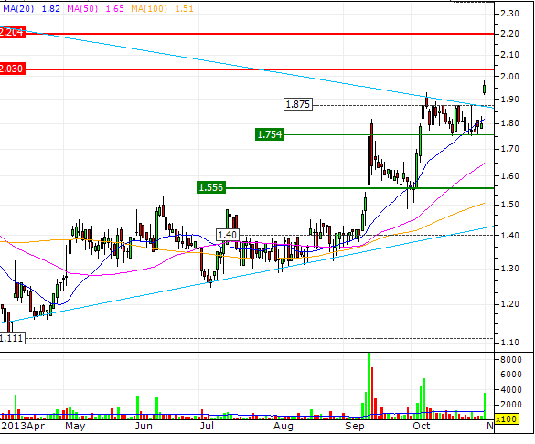535x444 pixels.
Task: Click the 2.00 price axis label
Action: coord(509,77)
